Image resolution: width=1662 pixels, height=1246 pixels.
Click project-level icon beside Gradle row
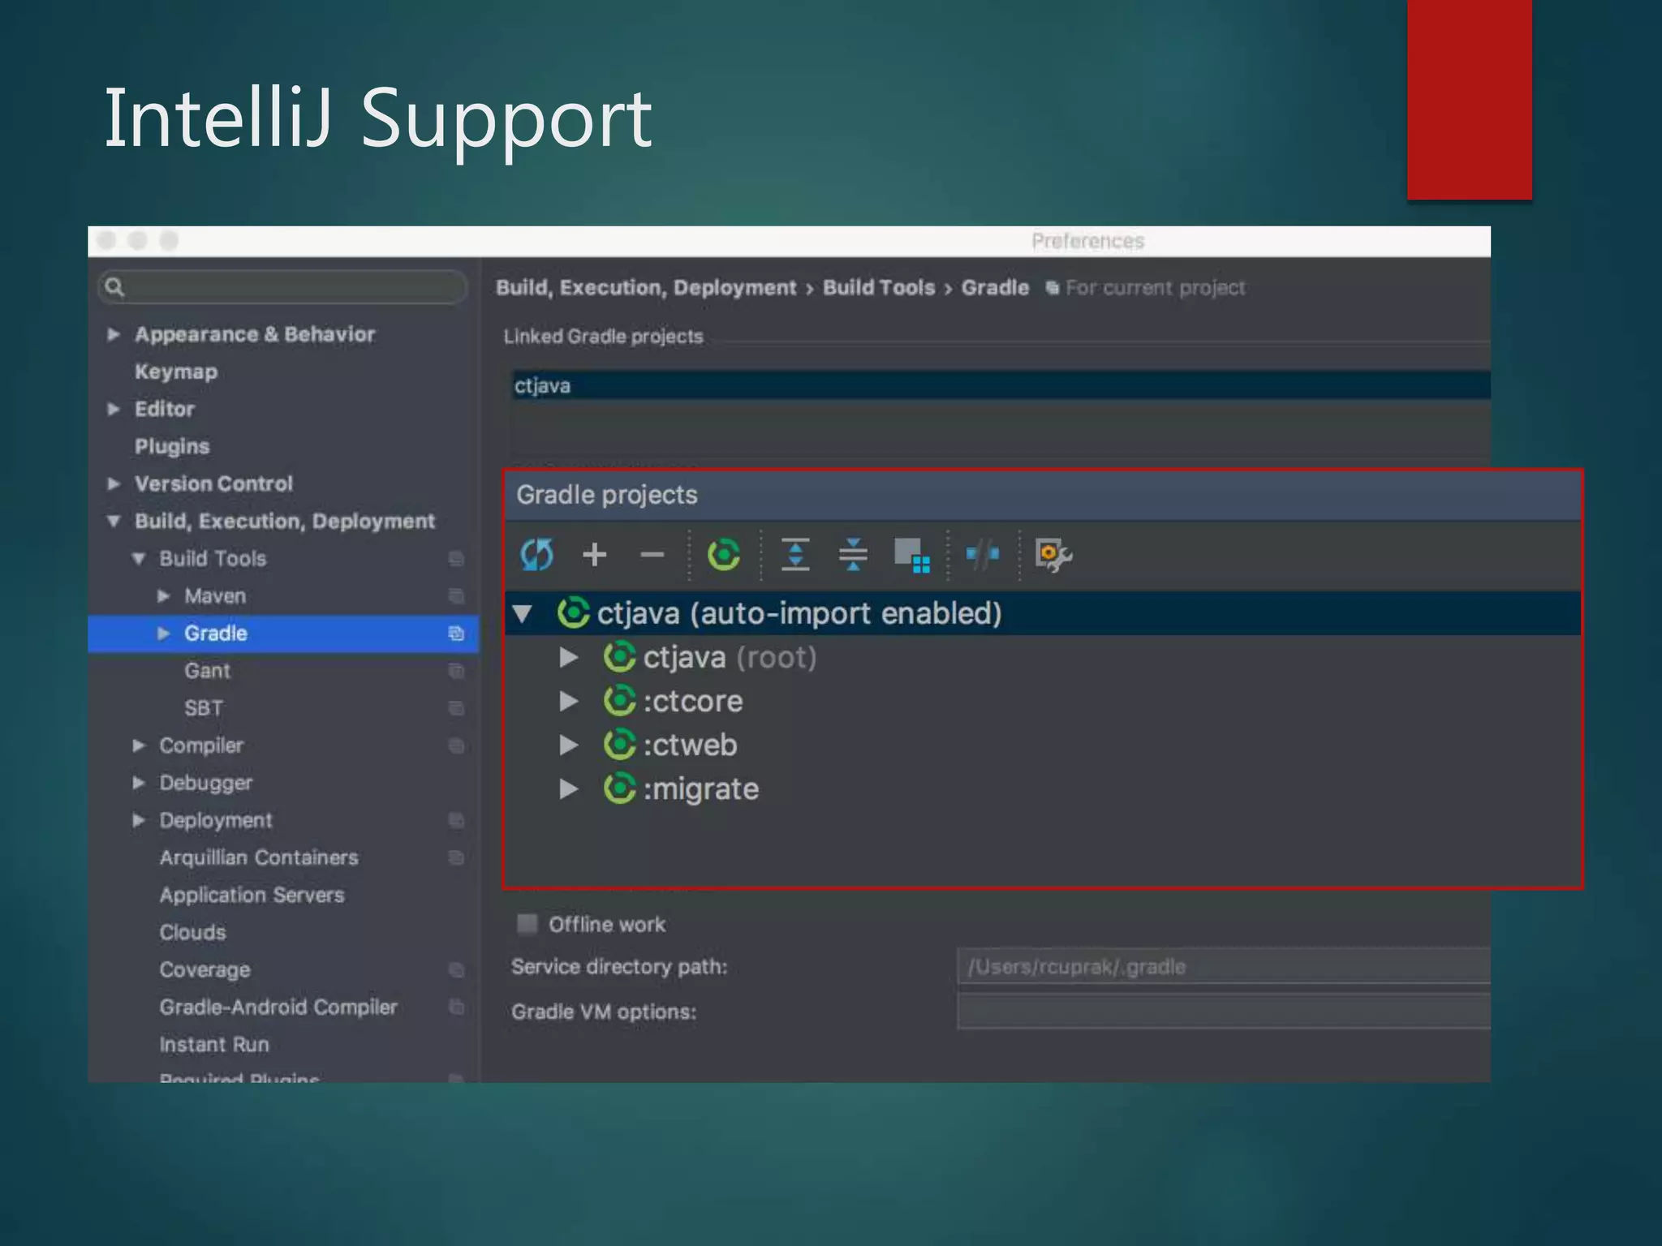pos(456,634)
